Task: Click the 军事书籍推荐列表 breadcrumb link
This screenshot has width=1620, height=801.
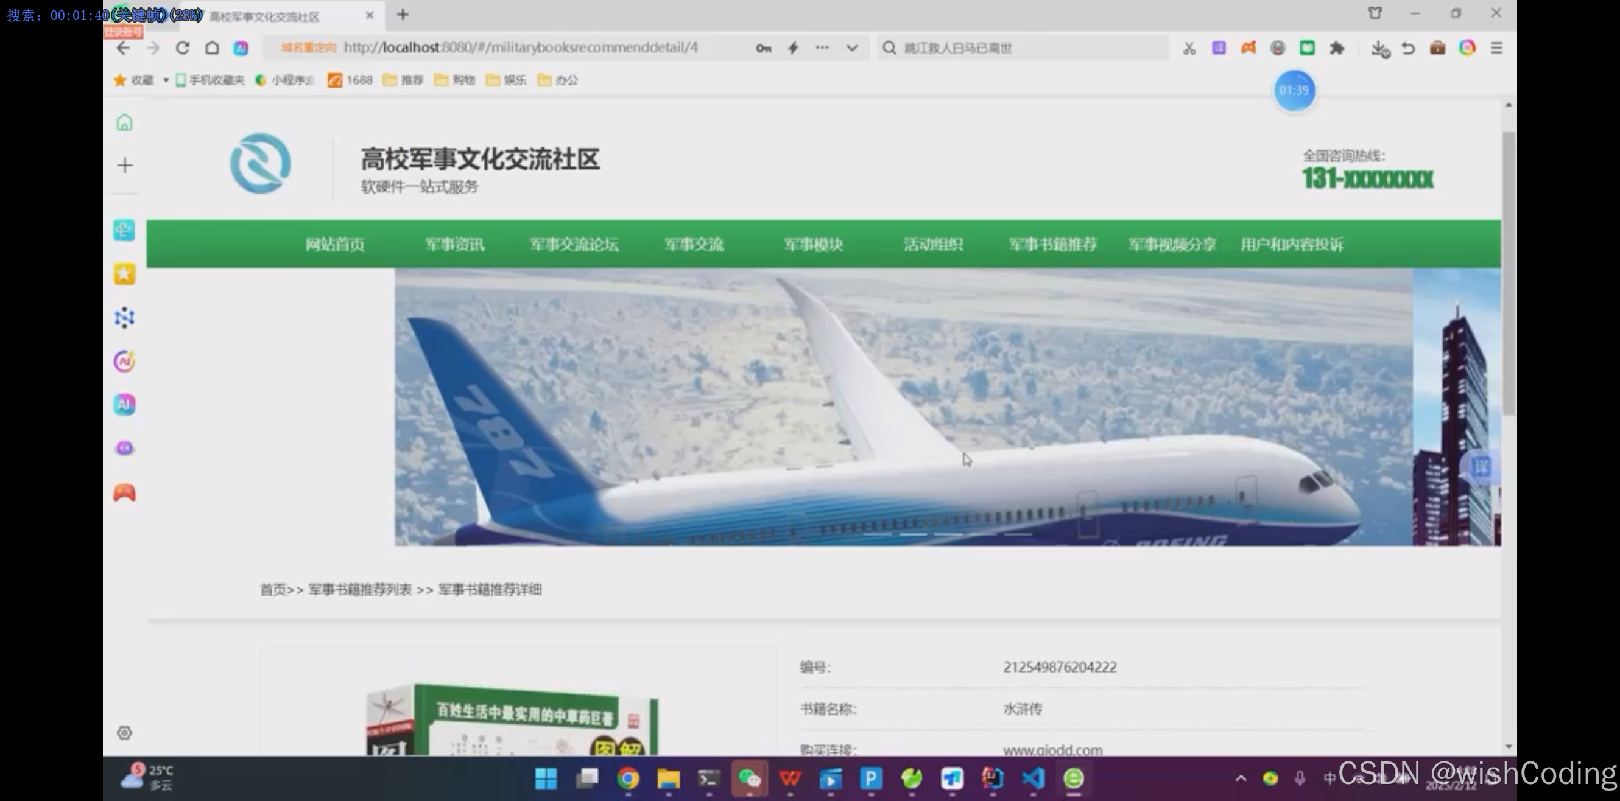Action: [360, 590]
